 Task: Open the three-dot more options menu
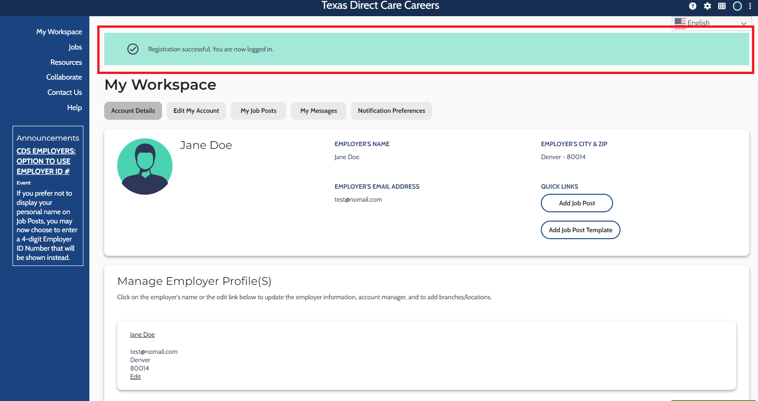click(x=750, y=6)
